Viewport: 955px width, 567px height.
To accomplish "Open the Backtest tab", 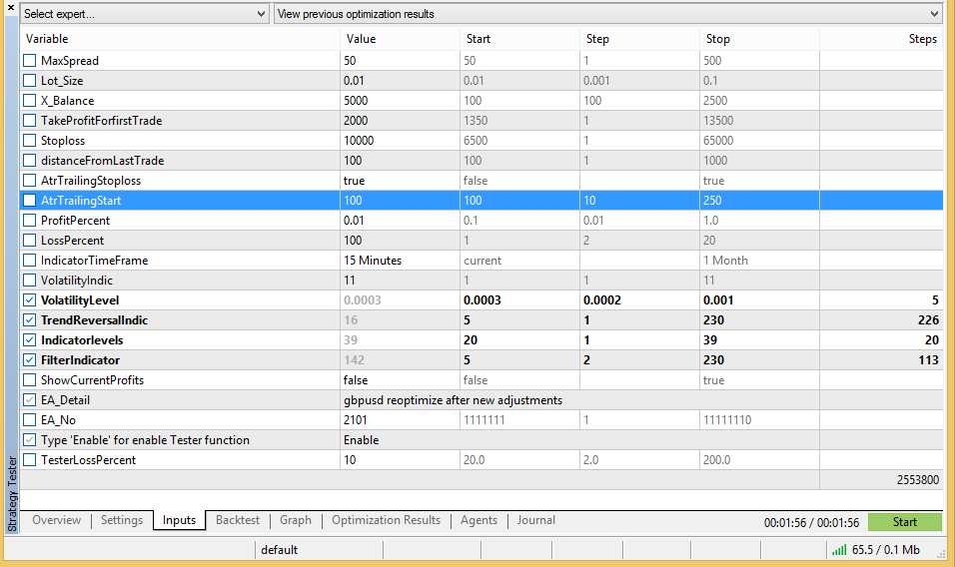I will coord(238,520).
